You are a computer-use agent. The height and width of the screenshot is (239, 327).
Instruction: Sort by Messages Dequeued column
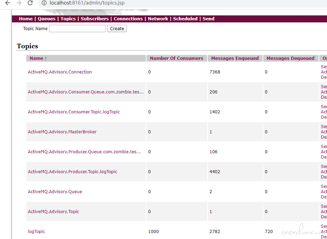pos(290,58)
